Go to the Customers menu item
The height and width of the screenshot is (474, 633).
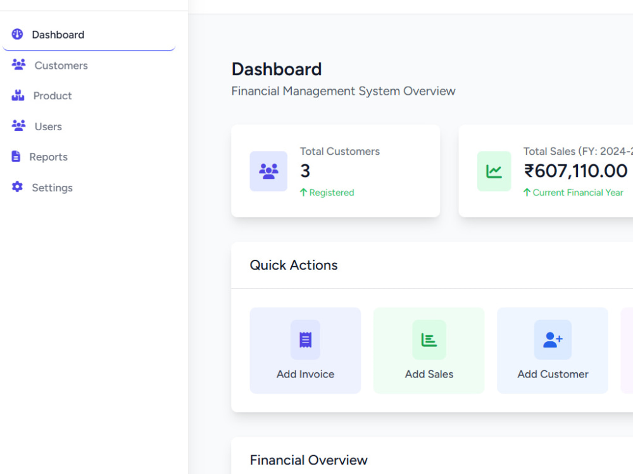[x=89, y=65]
